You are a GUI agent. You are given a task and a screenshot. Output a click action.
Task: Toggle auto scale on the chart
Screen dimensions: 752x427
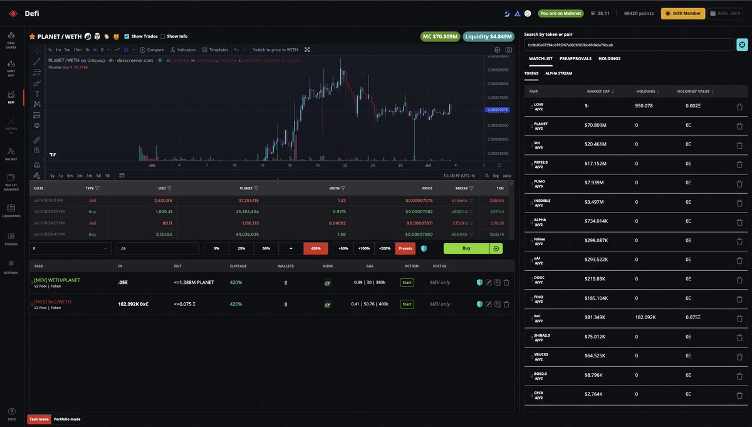click(507, 176)
